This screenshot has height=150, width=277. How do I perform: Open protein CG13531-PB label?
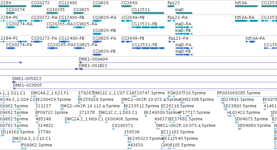coord(144,45)
